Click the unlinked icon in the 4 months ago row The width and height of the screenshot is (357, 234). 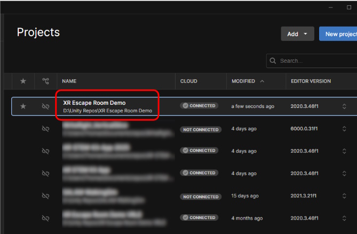coord(45,219)
